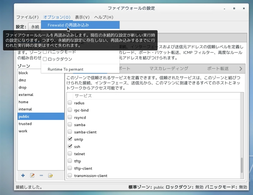Select the work zone

(x=41, y=131)
